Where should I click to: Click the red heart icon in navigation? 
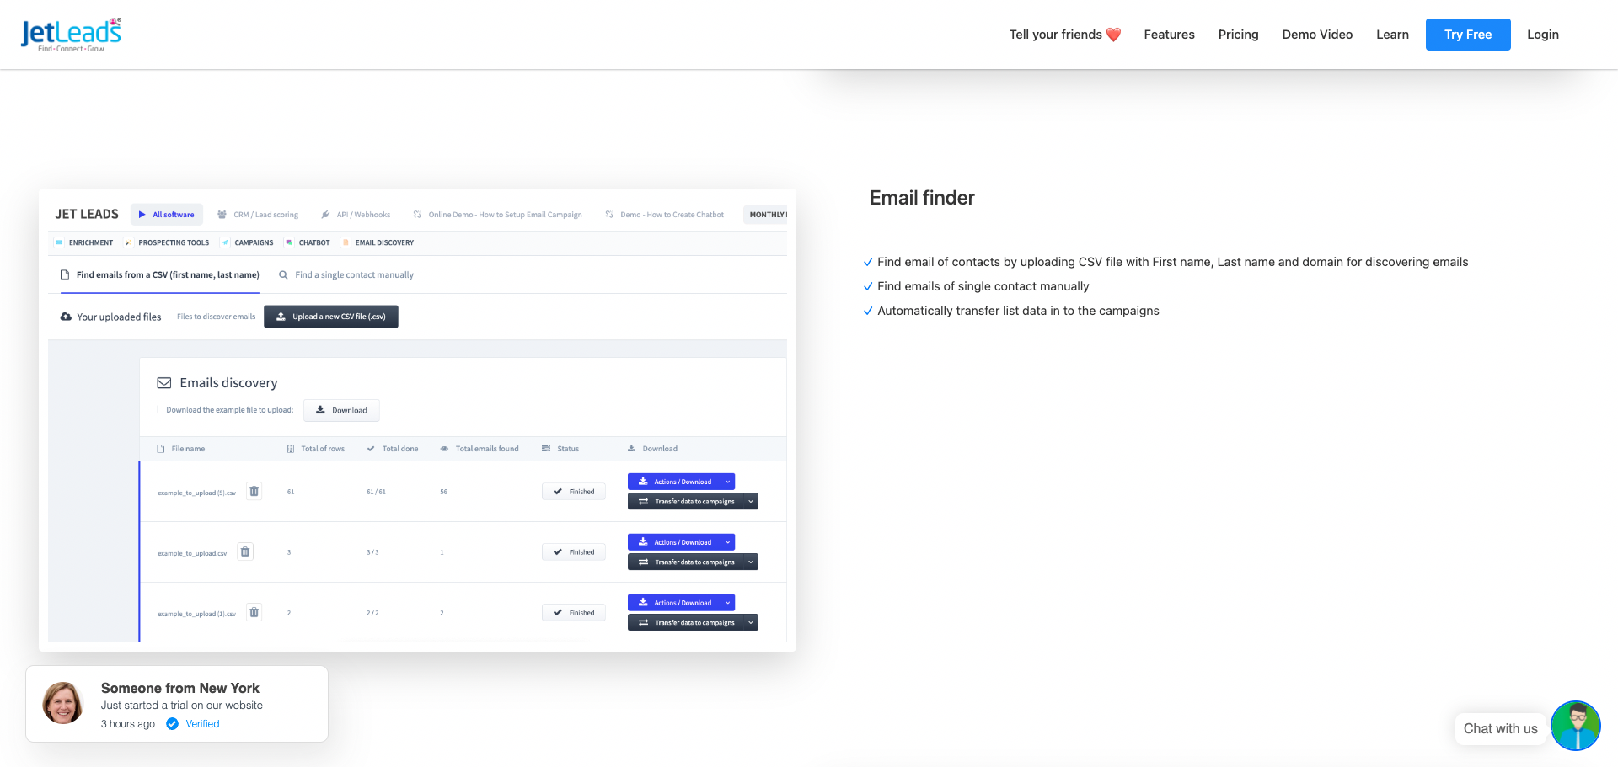[x=1113, y=35]
